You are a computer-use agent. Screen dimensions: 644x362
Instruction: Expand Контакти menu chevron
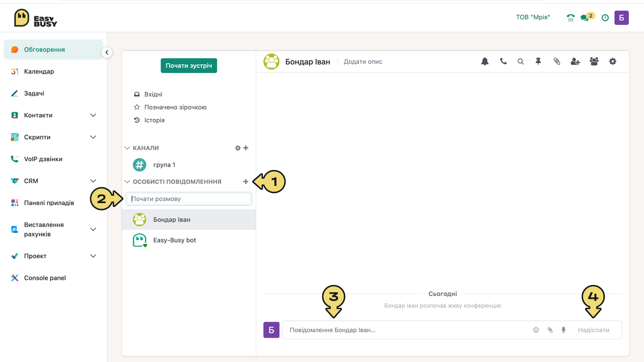point(93,115)
